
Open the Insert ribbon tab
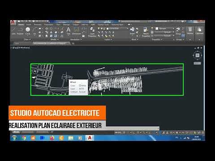click(x=29, y=25)
